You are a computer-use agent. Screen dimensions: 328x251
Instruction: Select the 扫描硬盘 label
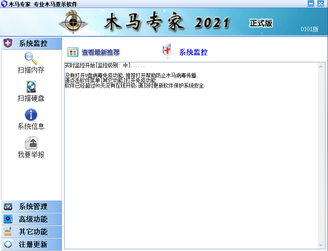(x=31, y=98)
